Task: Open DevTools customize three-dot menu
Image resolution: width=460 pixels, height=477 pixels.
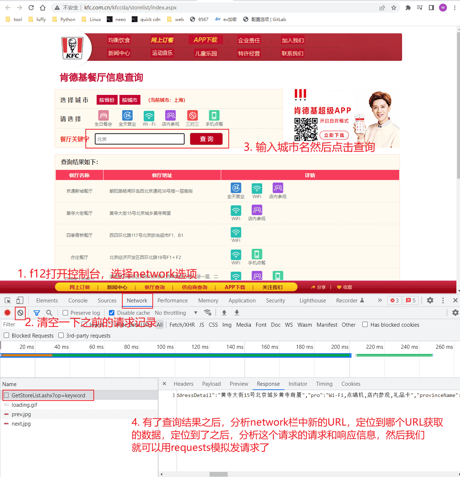Action: (443, 300)
